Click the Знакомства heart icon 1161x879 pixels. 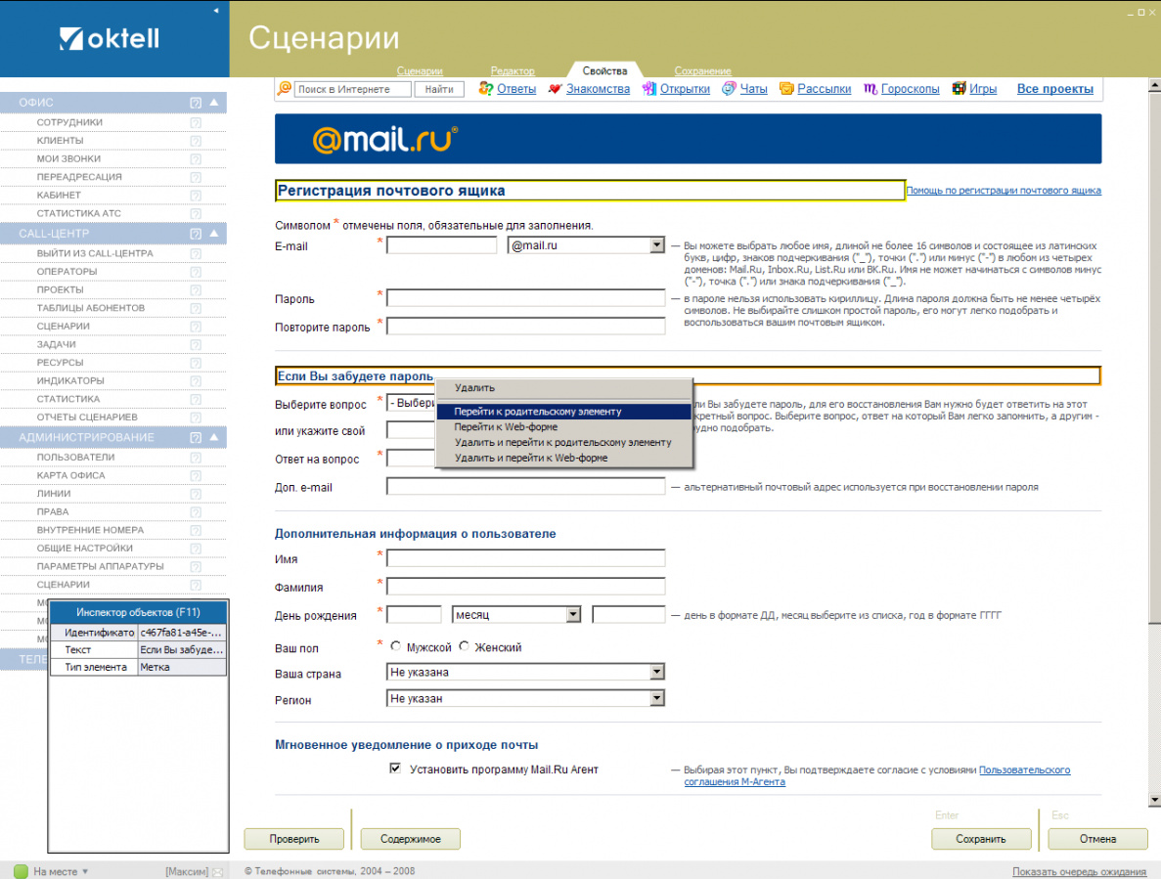click(x=556, y=89)
